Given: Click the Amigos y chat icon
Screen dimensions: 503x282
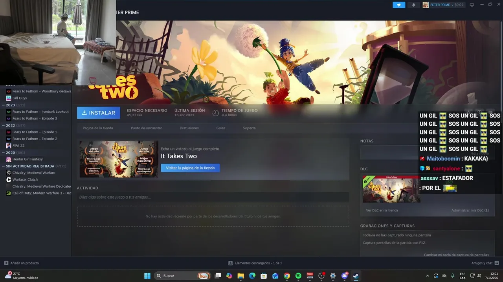Looking at the screenshot, I should [497, 263].
